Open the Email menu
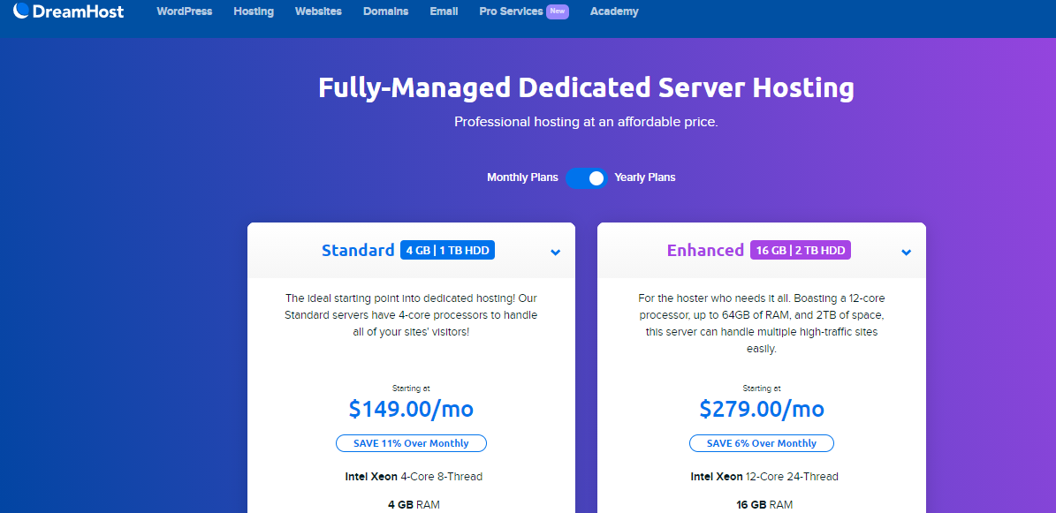This screenshot has width=1056, height=513. [x=444, y=11]
